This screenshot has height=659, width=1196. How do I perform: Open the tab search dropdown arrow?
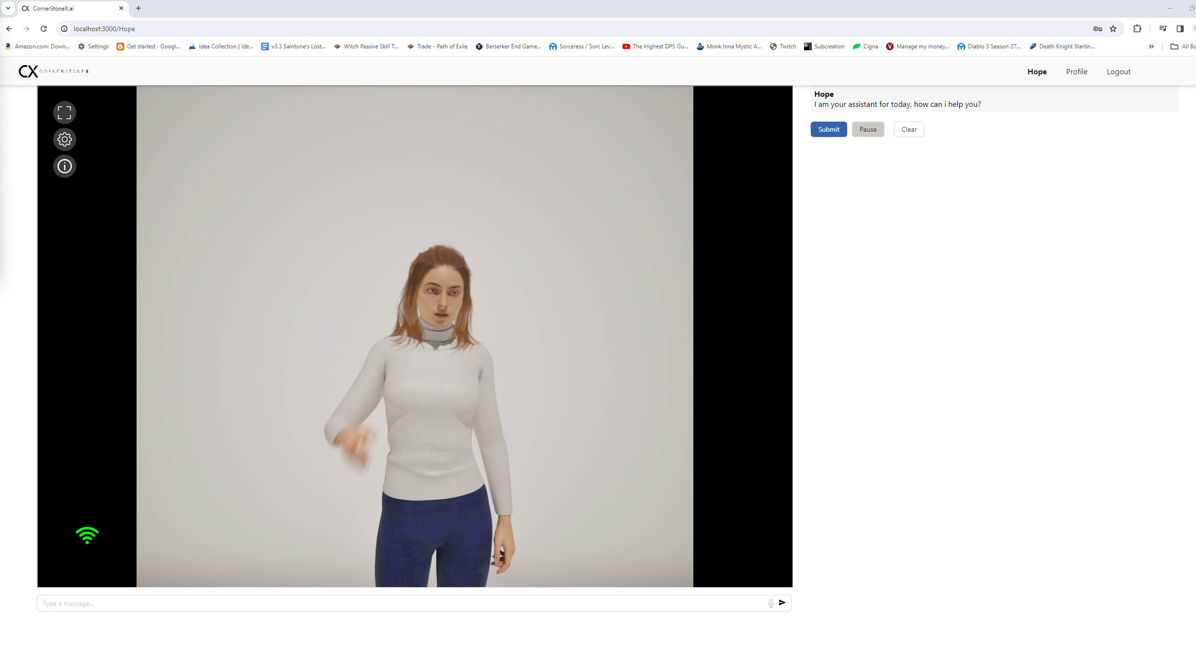pyautogui.click(x=8, y=8)
